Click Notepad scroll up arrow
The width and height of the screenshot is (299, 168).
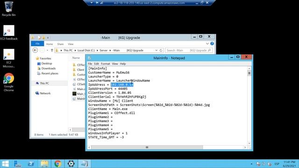point(249,69)
